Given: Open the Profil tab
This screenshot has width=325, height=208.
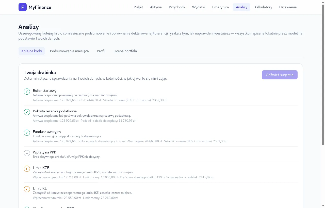Looking at the screenshot, I should click(x=101, y=51).
